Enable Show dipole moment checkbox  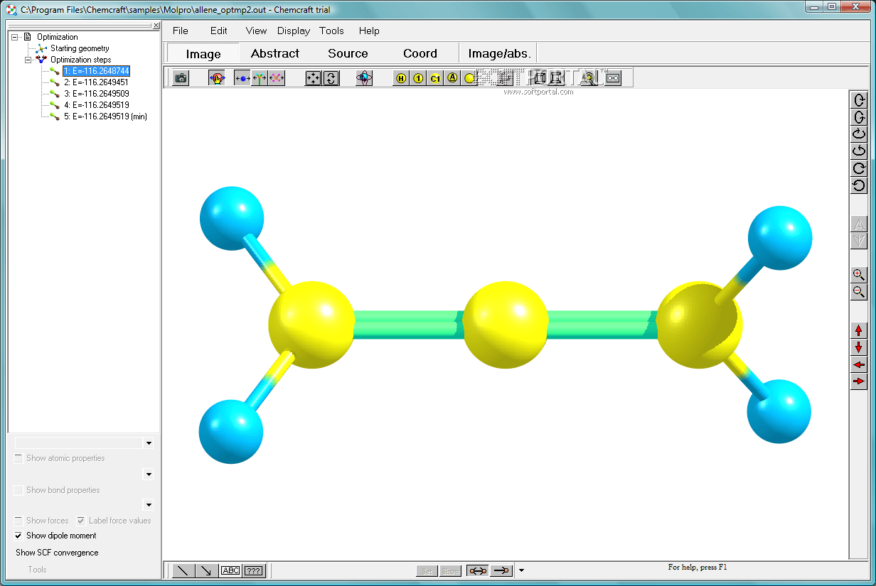pyautogui.click(x=18, y=536)
